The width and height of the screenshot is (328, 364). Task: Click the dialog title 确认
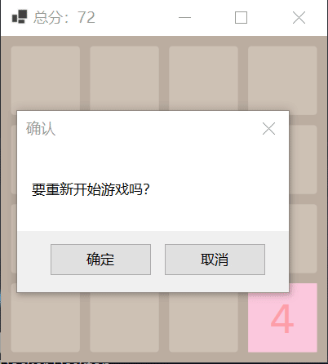(x=41, y=128)
